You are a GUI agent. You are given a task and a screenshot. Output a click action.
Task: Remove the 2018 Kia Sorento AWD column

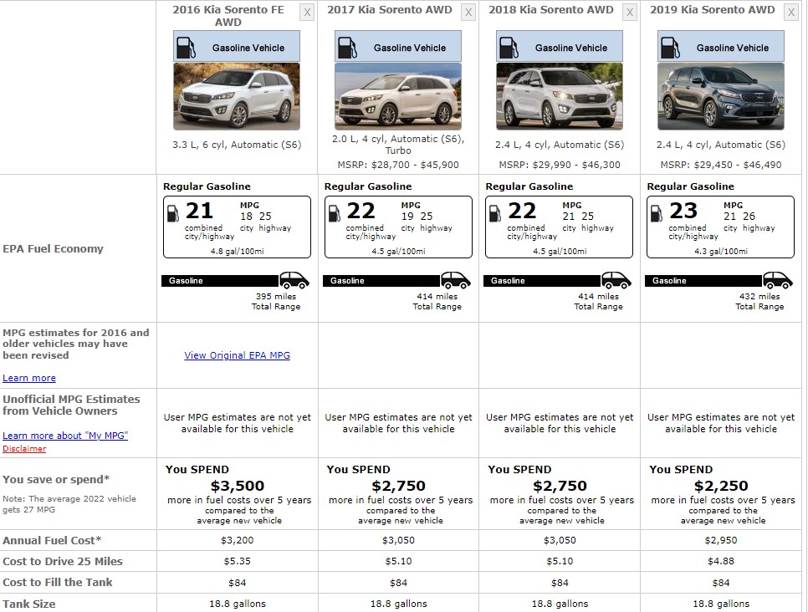(x=630, y=13)
